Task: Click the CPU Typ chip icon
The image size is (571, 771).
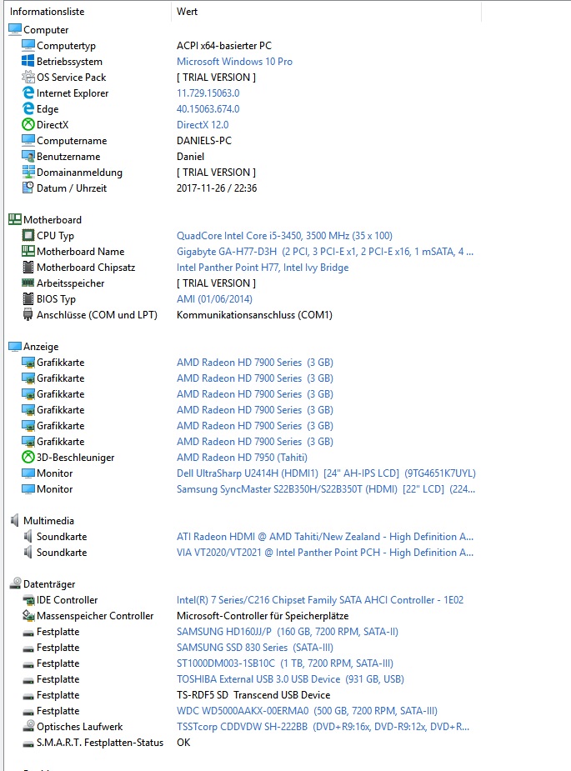Action: (x=28, y=235)
